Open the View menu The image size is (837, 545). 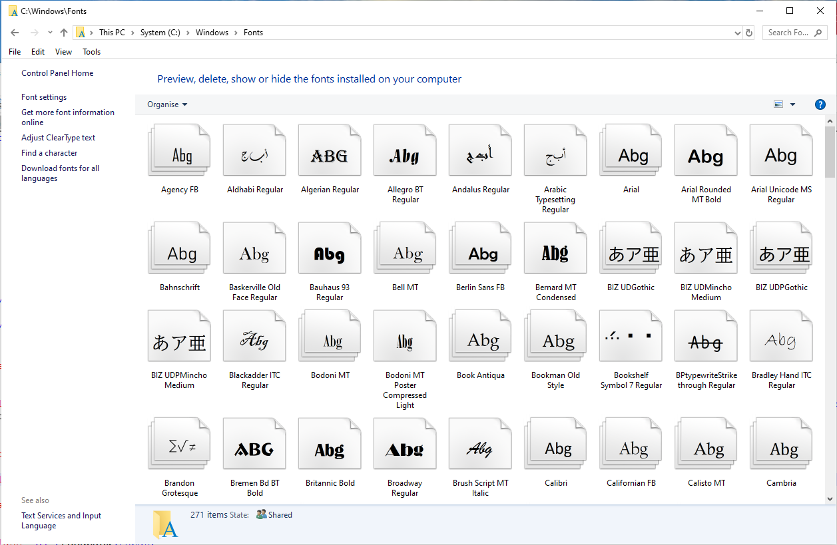coord(63,52)
